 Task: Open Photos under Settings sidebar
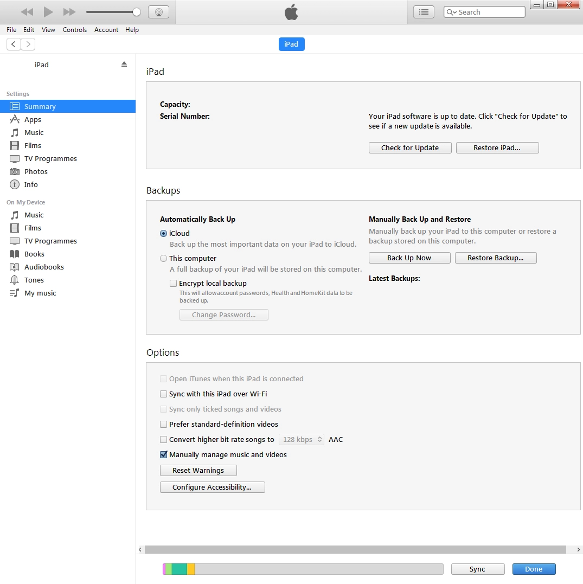coord(36,171)
